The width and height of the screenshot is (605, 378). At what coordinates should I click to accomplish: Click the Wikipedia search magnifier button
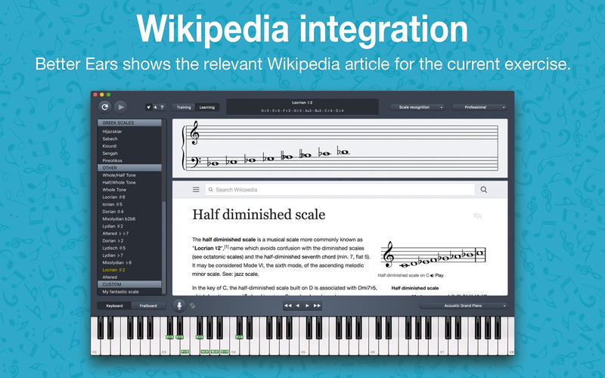pos(483,190)
